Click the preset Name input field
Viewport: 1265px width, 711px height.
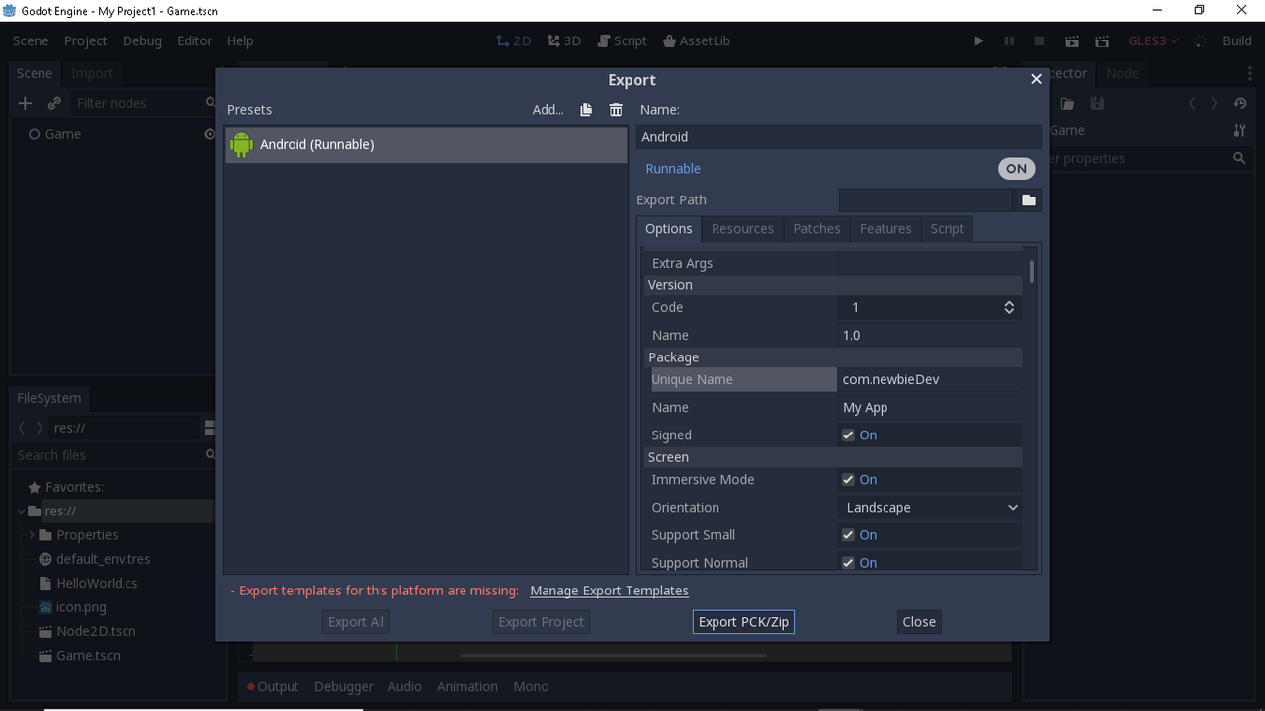click(839, 137)
